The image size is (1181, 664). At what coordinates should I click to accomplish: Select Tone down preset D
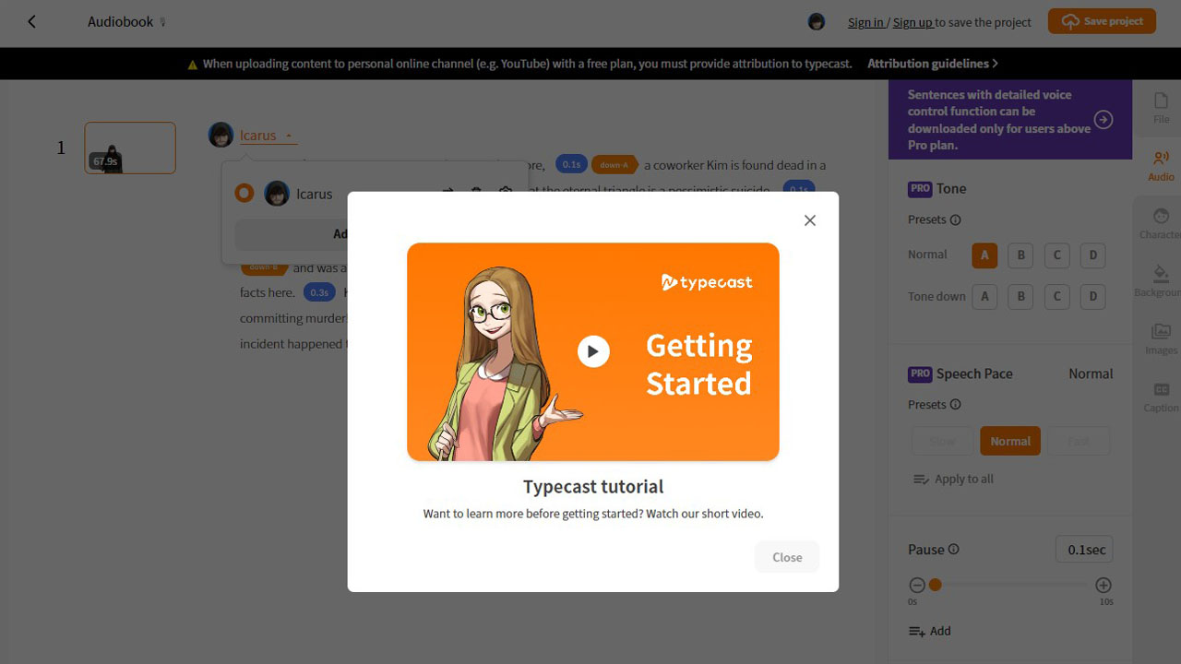tap(1092, 297)
